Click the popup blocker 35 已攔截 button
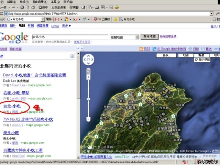The height and width of the screenshot is (165, 220). coord(102,19)
